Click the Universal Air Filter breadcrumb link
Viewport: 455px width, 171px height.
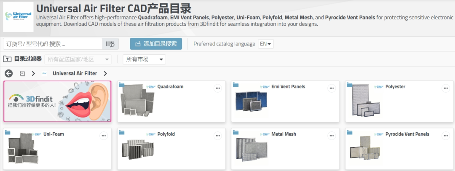(75, 73)
